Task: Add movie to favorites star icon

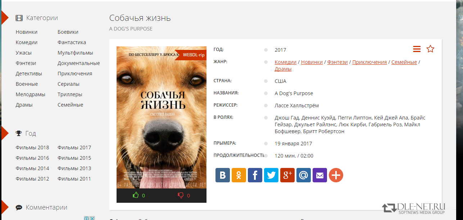Action: tap(430, 49)
